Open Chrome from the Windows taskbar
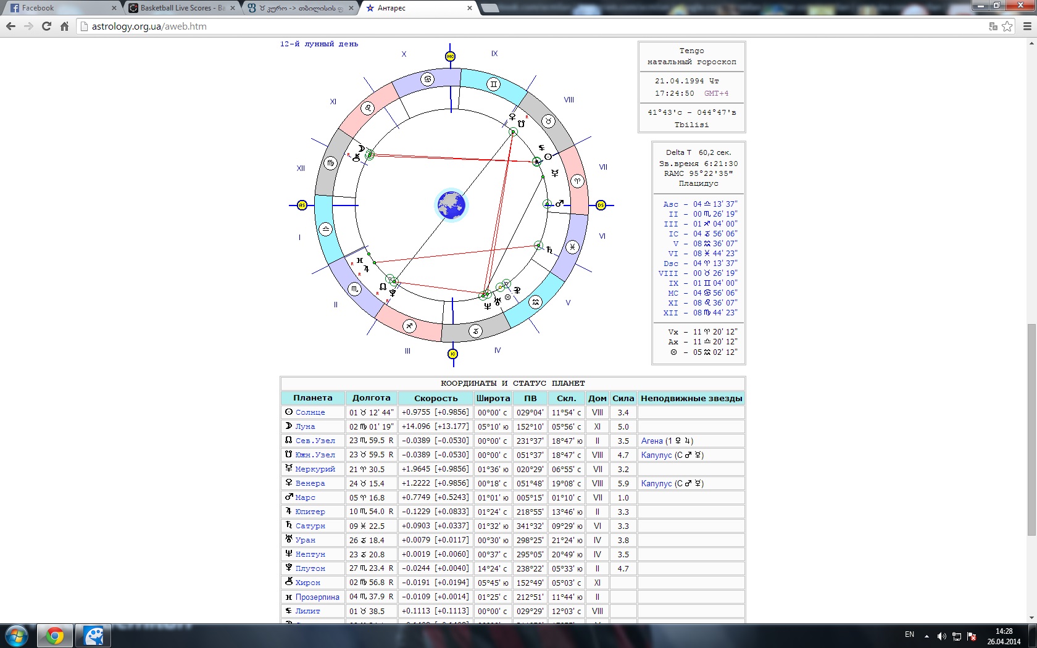The height and width of the screenshot is (648, 1037). (x=55, y=636)
